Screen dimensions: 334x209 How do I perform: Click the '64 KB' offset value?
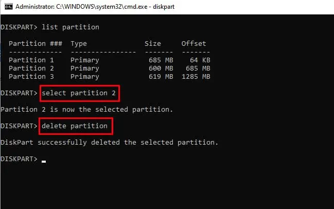(200, 60)
